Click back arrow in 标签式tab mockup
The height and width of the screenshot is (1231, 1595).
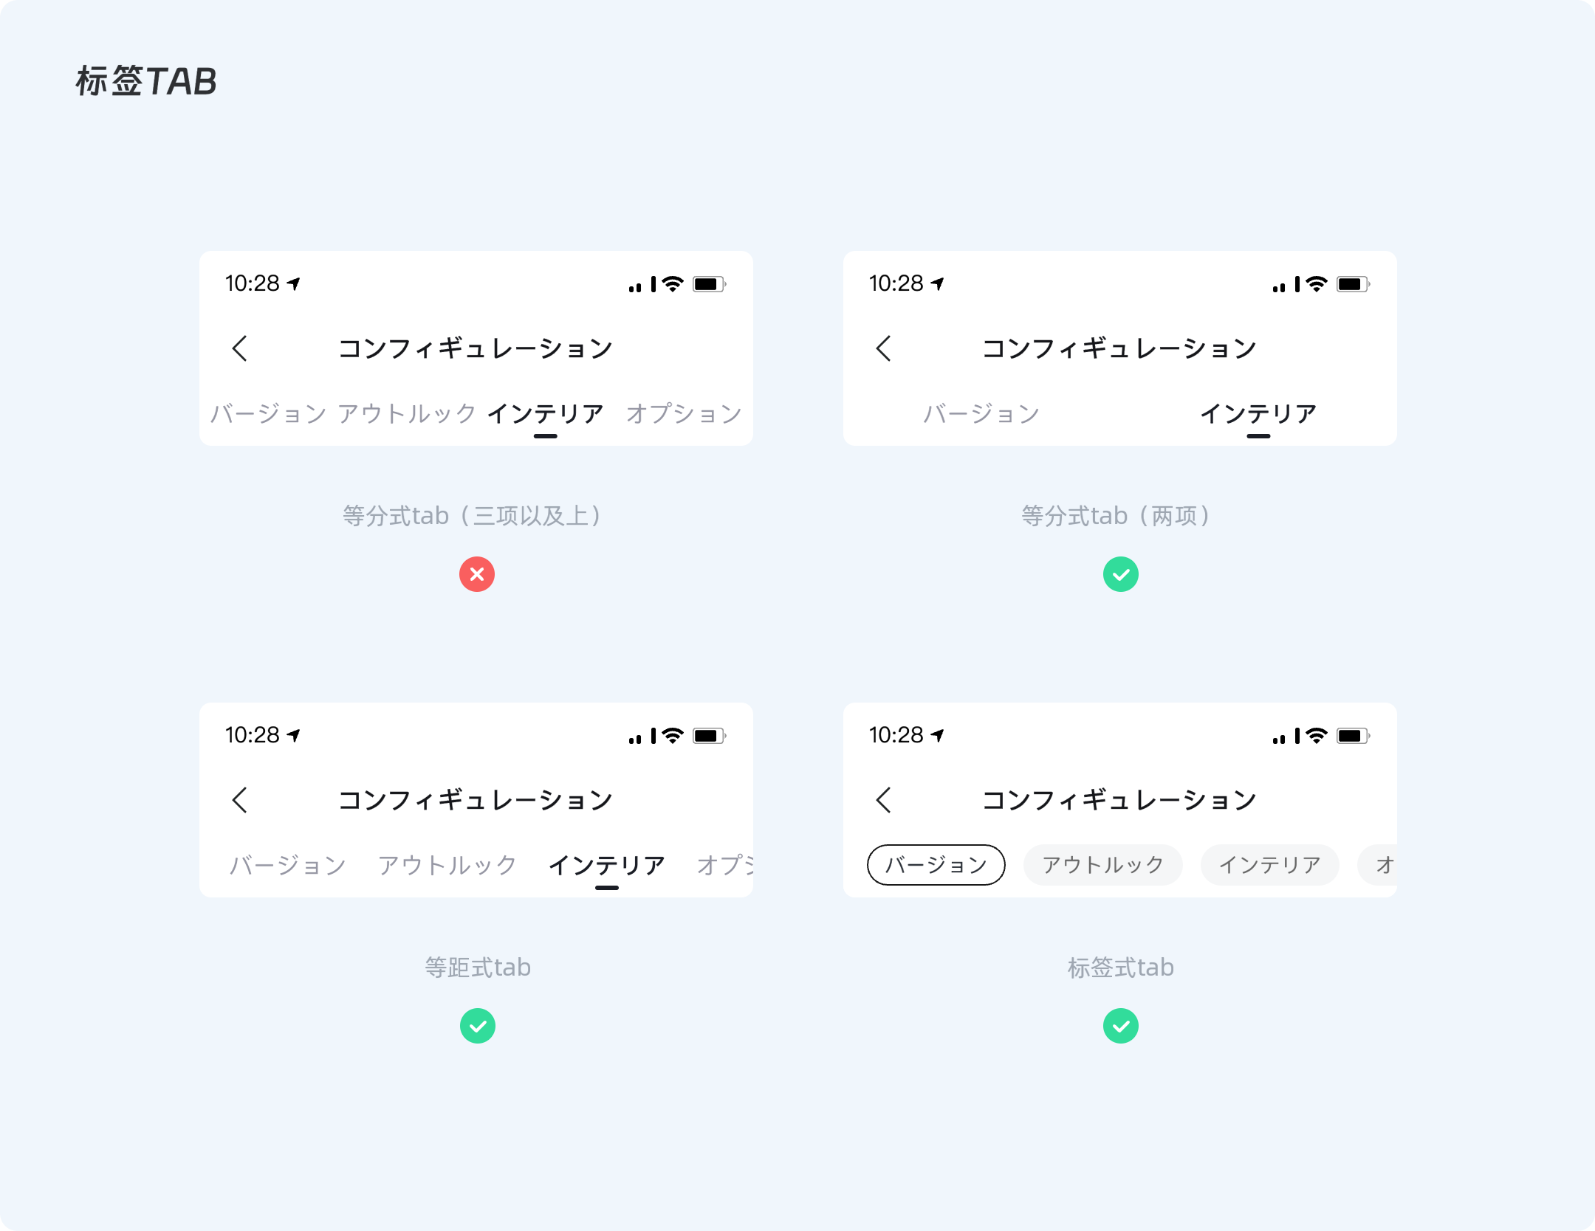pyautogui.click(x=884, y=800)
